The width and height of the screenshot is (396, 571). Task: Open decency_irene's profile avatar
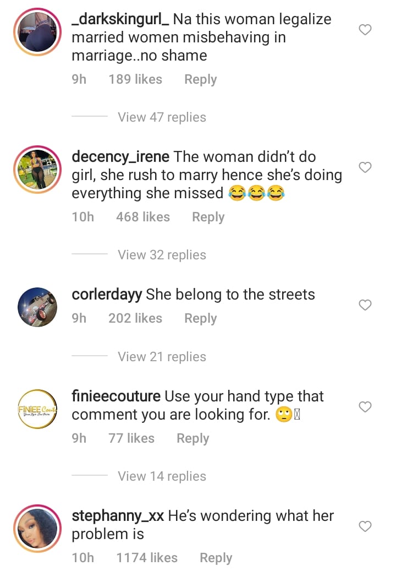tap(36, 169)
